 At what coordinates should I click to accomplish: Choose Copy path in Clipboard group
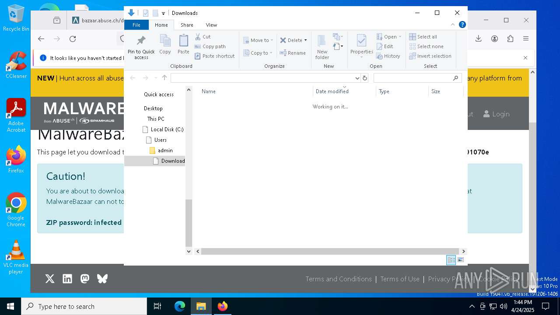(x=210, y=46)
